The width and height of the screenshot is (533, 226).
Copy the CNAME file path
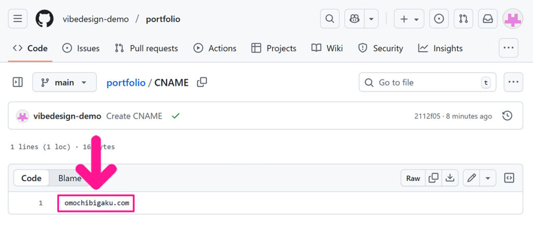coord(202,82)
